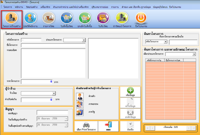The width and height of the screenshot is (200, 135).
Task: Open the โครงการ menu
Action: 8,7
